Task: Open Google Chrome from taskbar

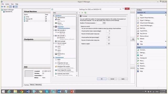Action: click(x=22, y=92)
